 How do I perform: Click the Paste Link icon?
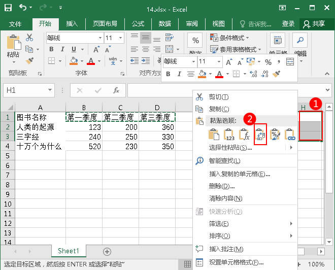pos(290,134)
